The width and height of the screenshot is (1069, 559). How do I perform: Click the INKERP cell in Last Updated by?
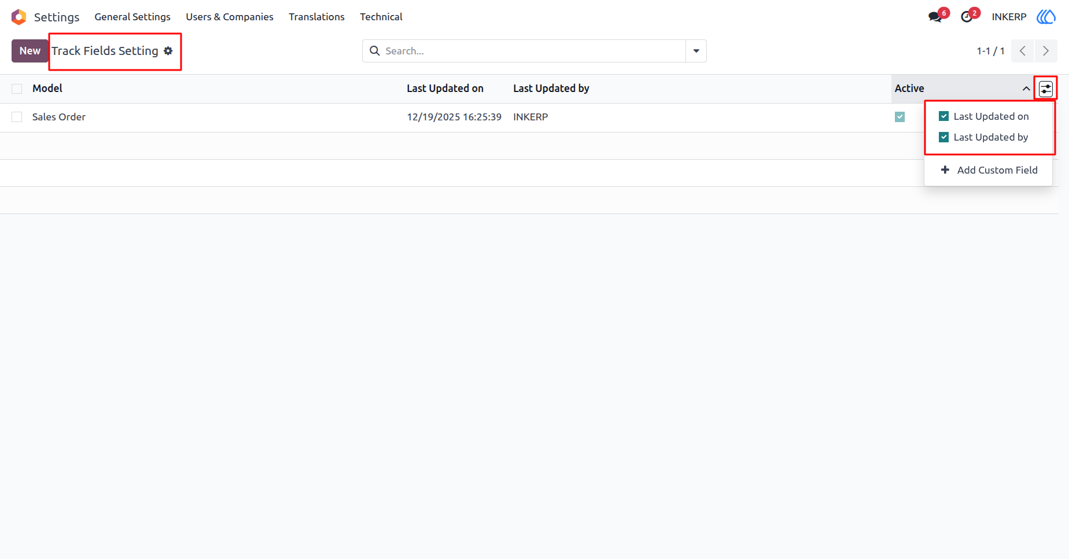(530, 117)
